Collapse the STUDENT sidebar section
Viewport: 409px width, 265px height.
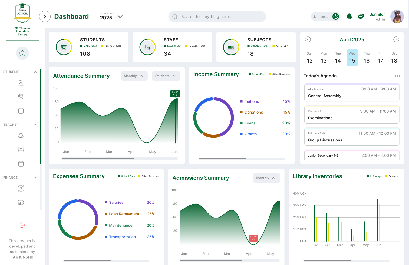pos(35,72)
